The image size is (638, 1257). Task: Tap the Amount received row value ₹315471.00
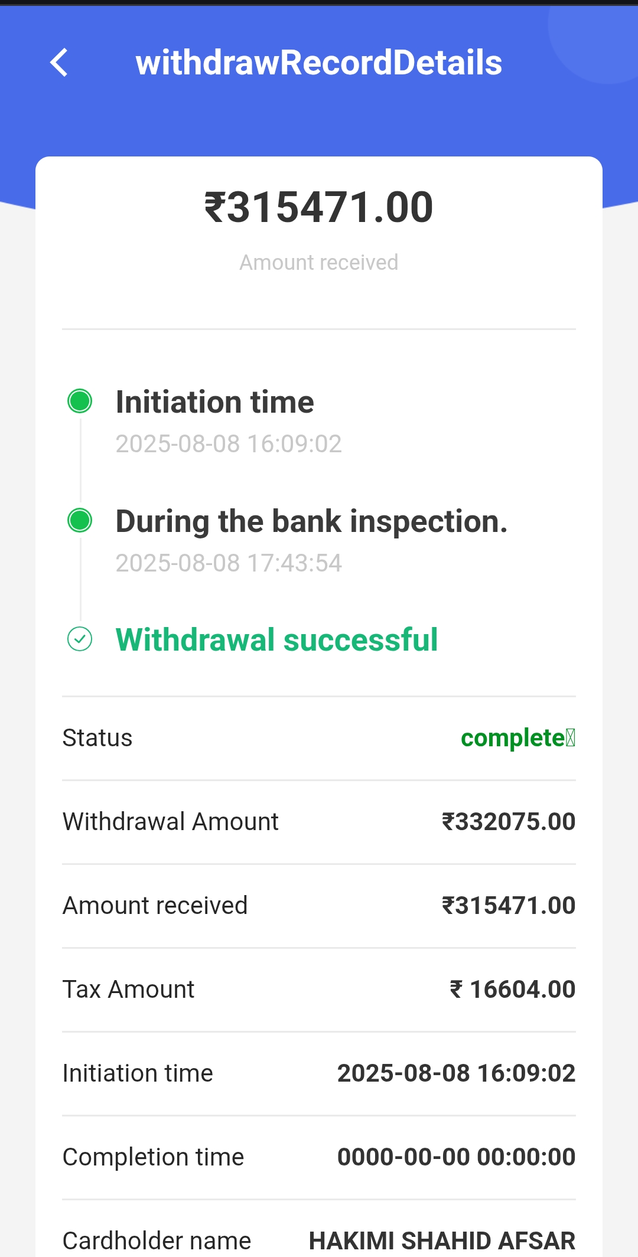[508, 906]
